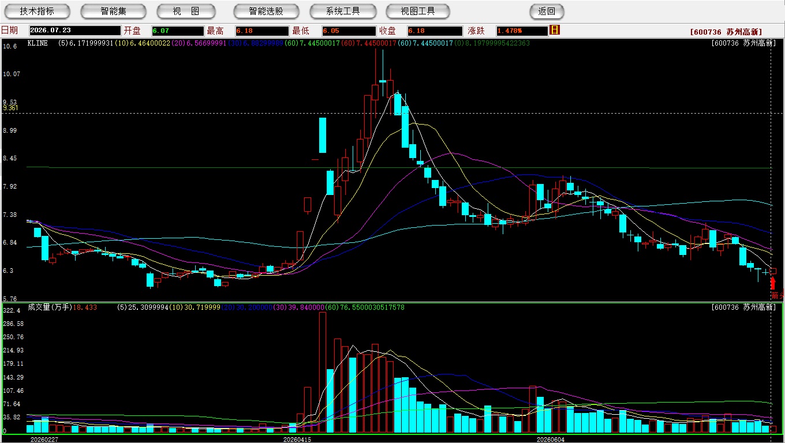Click the 10.07 price axis label
The image size is (785, 443).
tap(12, 74)
